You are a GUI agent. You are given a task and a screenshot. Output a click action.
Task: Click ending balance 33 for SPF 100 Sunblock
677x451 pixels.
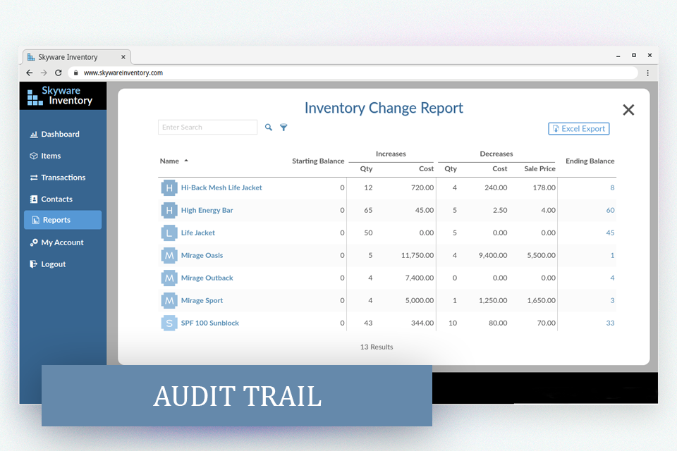[x=610, y=323]
